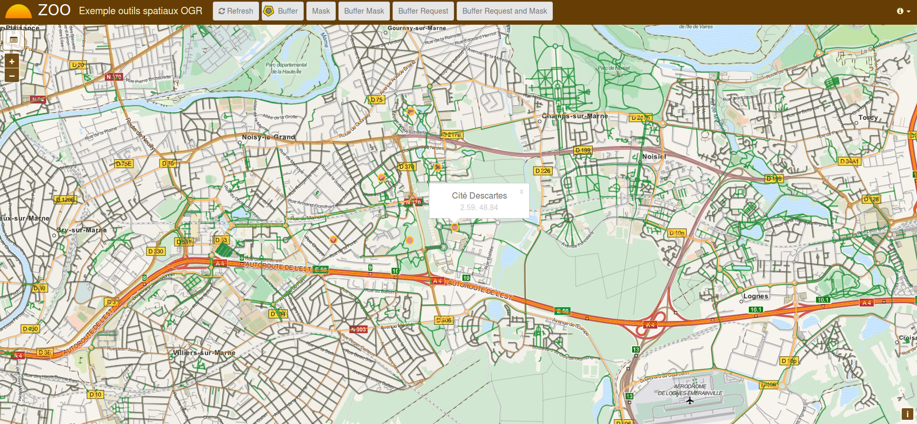Image resolution: width=917 pixels, height=424 pixels.
Task: Click the 'D 199' road shield near Champs-sur-Marne
Action: tap(583, 150)
